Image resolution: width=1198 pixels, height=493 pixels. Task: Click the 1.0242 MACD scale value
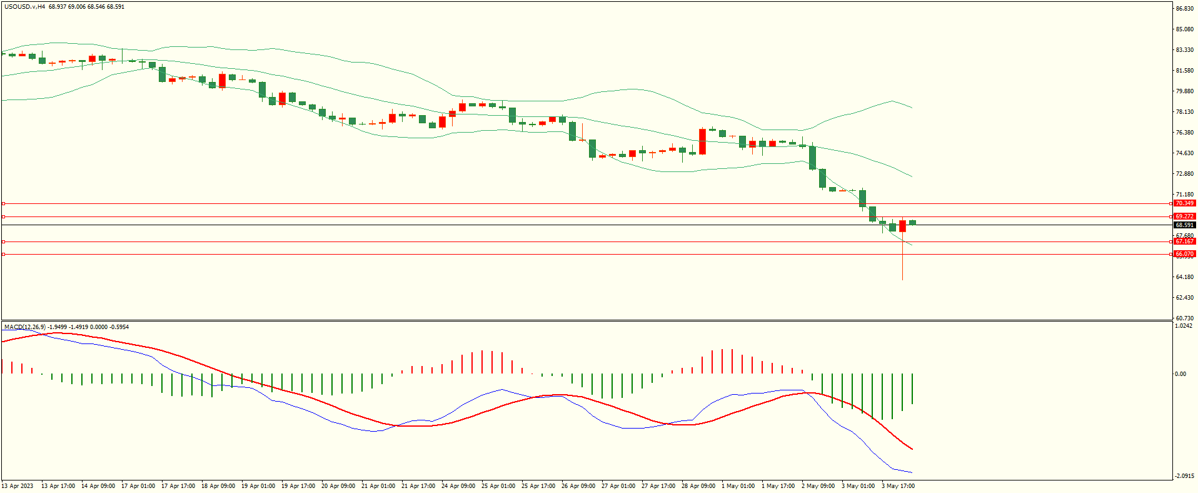pos(1184,326)
